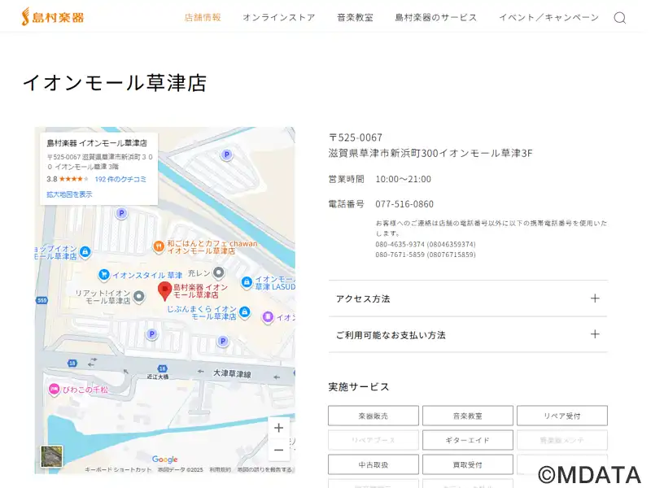This screenshot has height=488, width=651.
Task: Switch map to satellite imagery thumbnail
Action: point(51,456)
